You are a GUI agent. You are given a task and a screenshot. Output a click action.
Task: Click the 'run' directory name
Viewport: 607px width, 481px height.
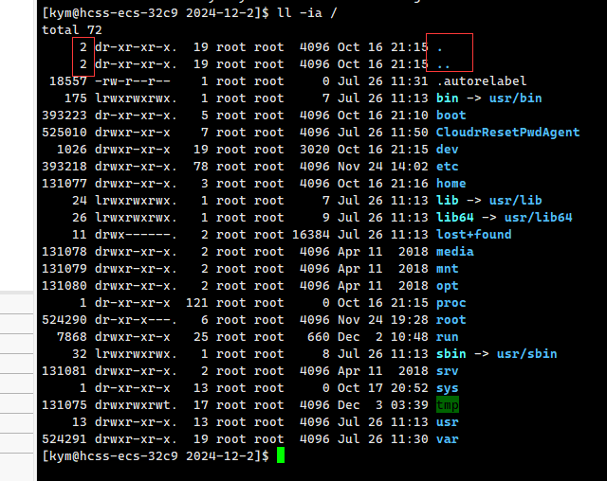(x=447, y=336)
